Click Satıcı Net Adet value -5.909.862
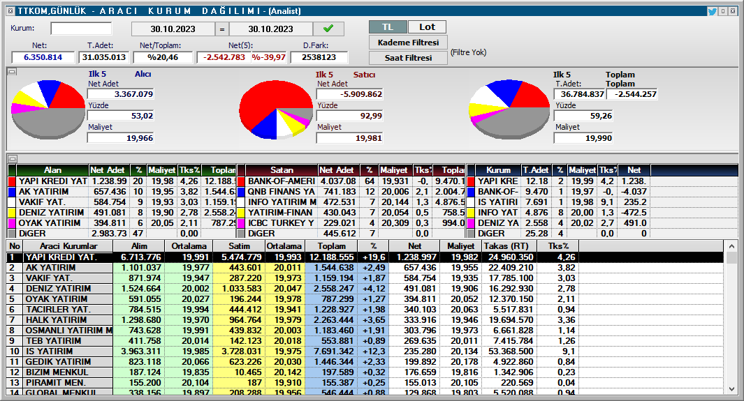The height and width of the screenshot is (401, 744). coord(350,94)
